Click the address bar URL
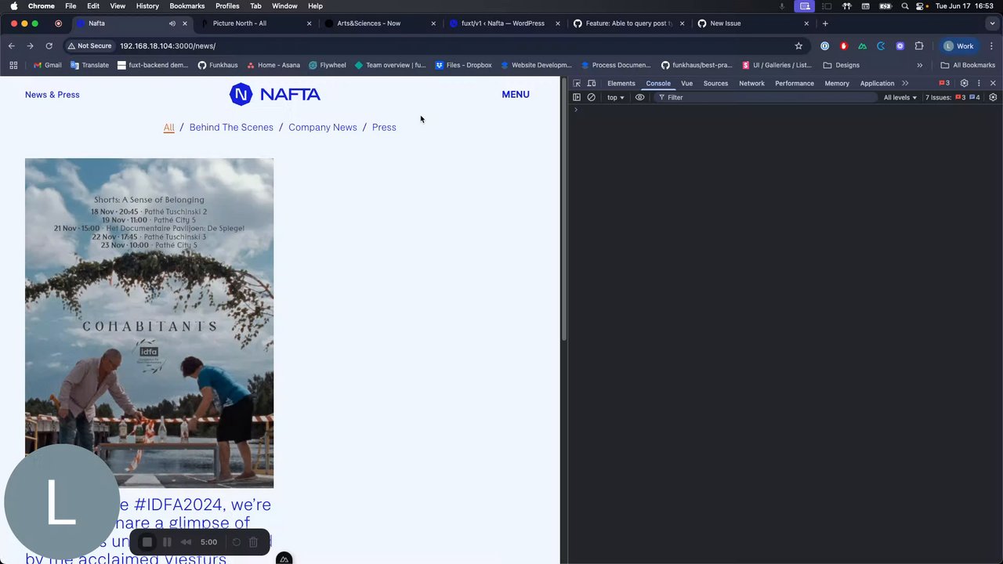Screen dimensions: 1003x564 click(168, 46)
